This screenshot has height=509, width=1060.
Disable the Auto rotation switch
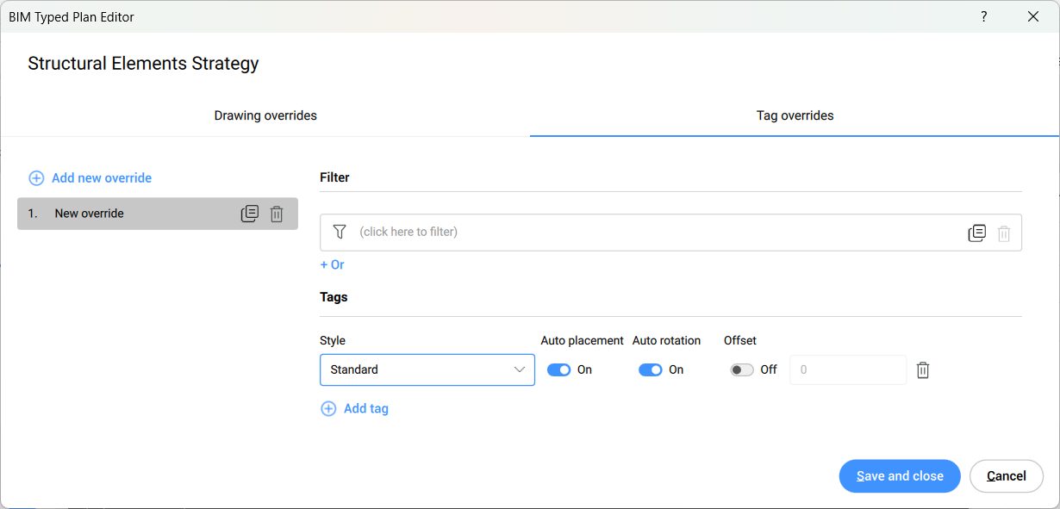tap(651, 370)
